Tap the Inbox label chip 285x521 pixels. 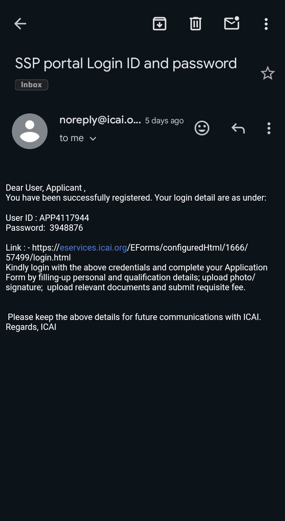31,85
